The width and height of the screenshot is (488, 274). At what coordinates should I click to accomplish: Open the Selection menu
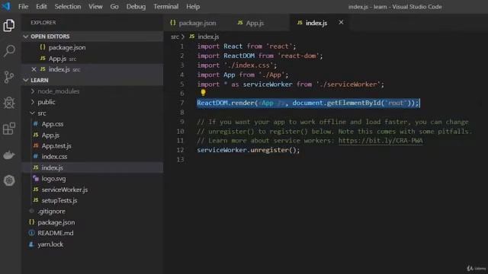click(x=68, y=7)
